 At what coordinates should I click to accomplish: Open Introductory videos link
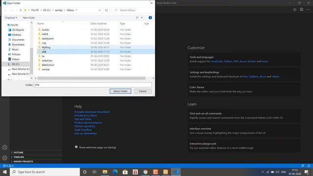click(86, 115)
